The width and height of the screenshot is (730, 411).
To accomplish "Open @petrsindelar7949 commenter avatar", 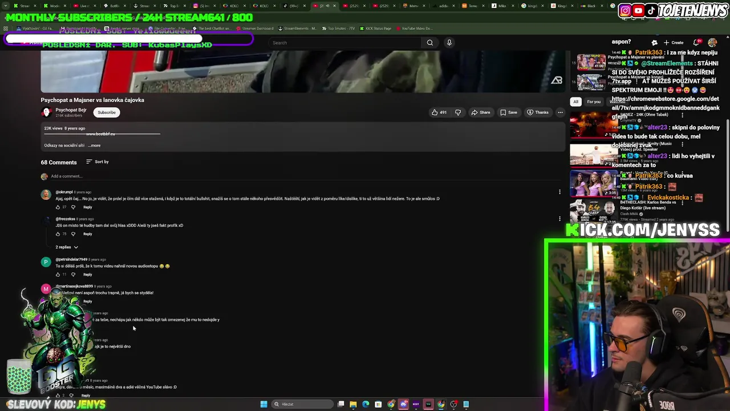I will [46, 262].
